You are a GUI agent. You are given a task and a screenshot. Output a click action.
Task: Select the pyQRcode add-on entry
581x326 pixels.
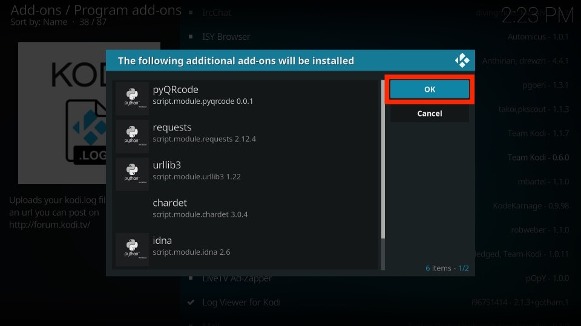click(x=246, y=98)
